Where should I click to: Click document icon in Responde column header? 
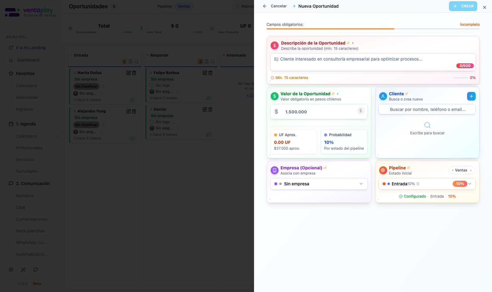[207, 61]
